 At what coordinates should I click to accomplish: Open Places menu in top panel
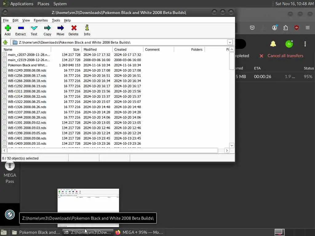click(43, 4)
